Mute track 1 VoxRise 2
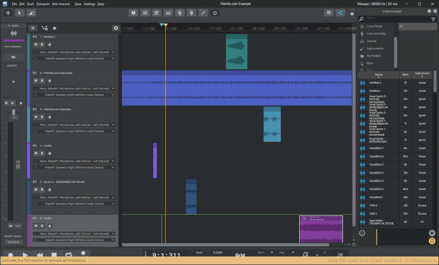This screenshot has height=265, width=439. pyautogui.click(x=35, y=44)
